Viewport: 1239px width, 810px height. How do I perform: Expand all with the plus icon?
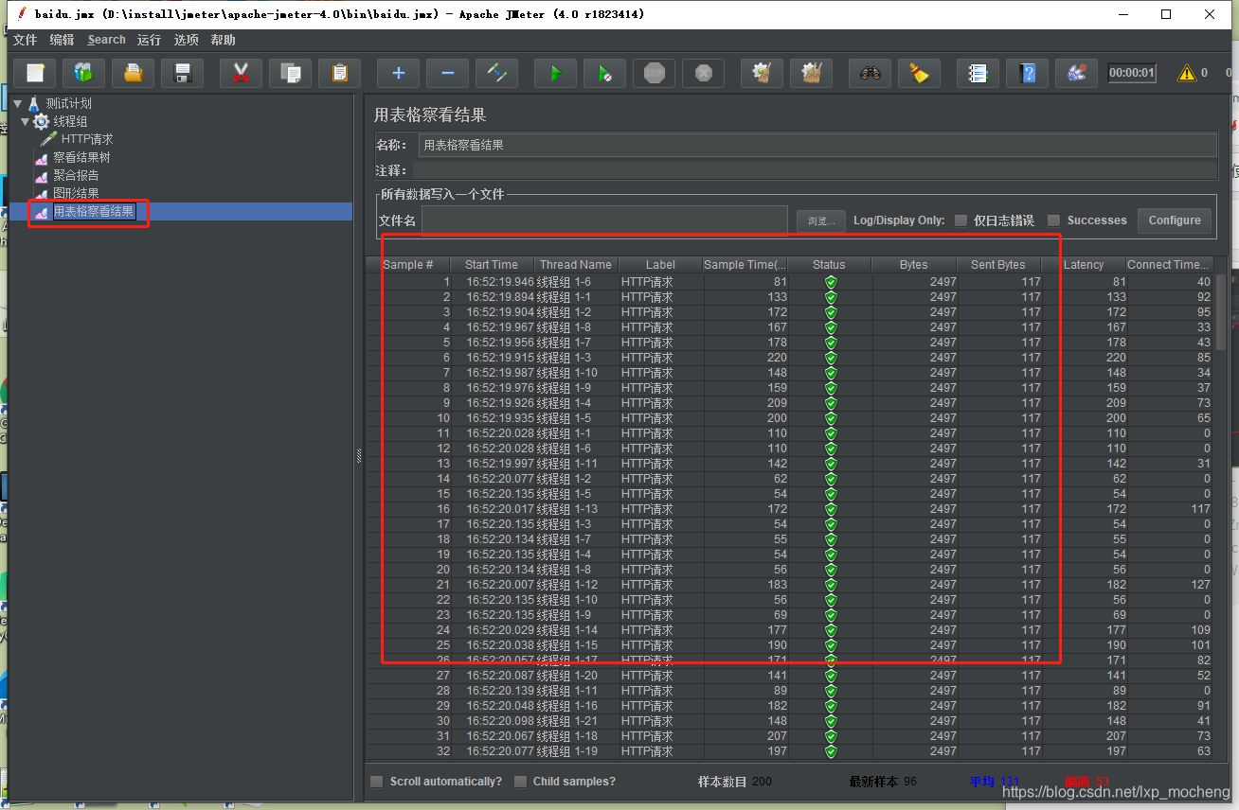[x=398, y=73]
